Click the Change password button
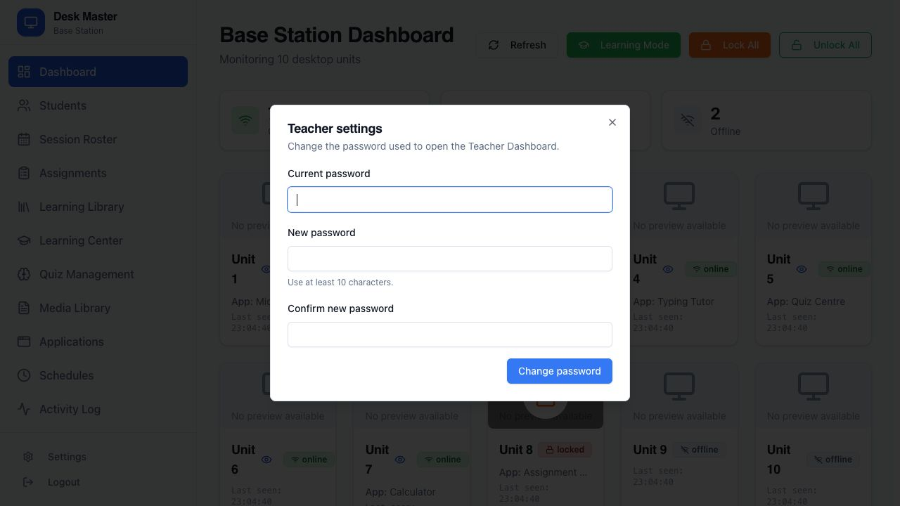Image resolution: width=900 pixels, height=506 pixels. point(560,371)
